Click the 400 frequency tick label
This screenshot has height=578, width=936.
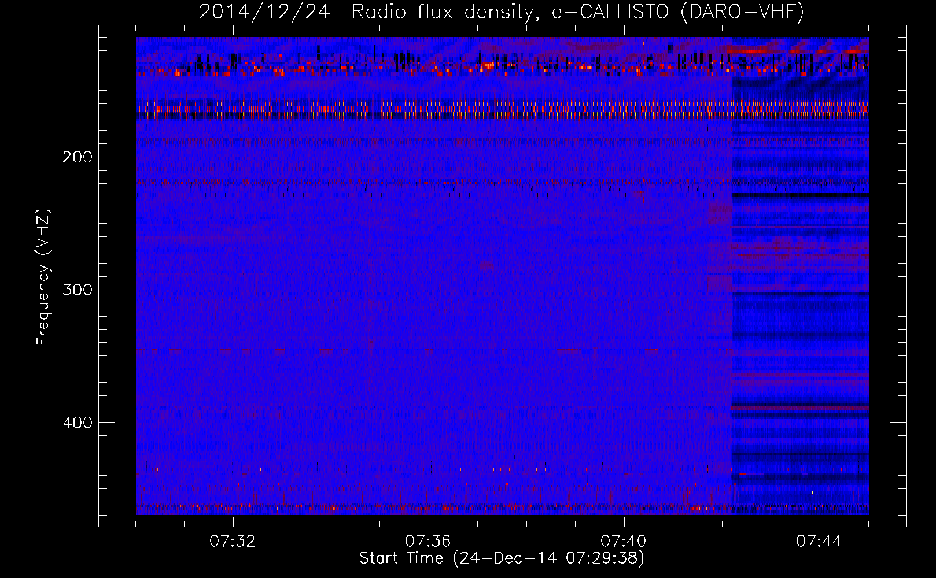[x=78, y=423]
